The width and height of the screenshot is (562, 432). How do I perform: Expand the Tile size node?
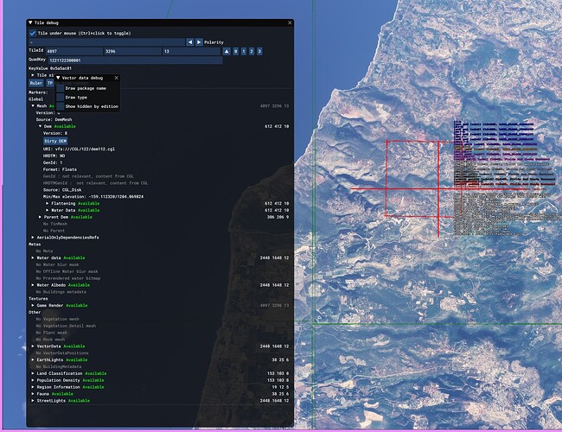pyautogui.click(x=33, y=75)
